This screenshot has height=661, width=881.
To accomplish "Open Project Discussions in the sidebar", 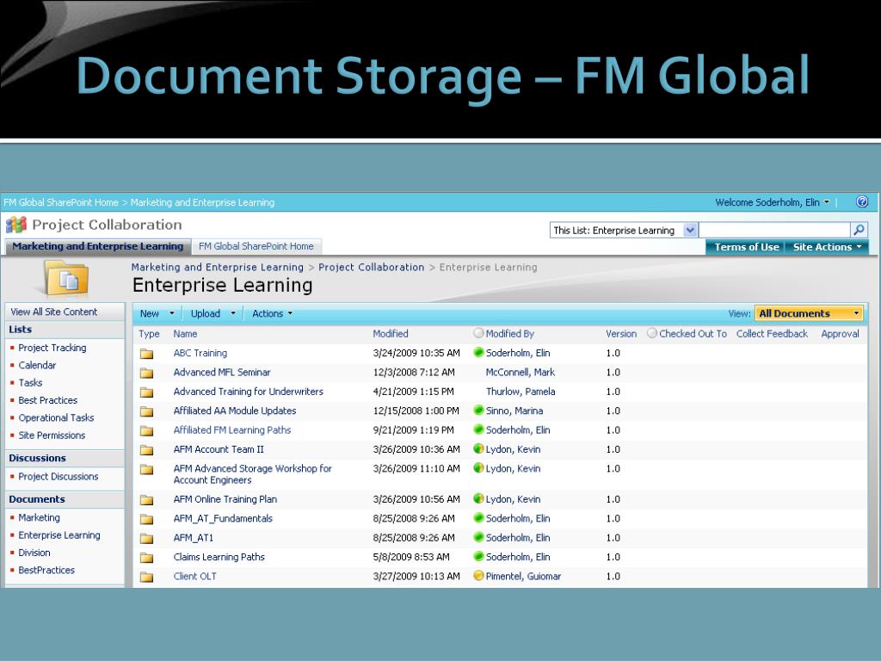I will (x=58, y=477).
